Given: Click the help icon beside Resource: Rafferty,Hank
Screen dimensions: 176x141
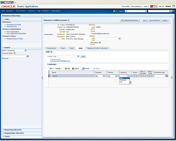Looking at the screenshot, I should point(68,20).
